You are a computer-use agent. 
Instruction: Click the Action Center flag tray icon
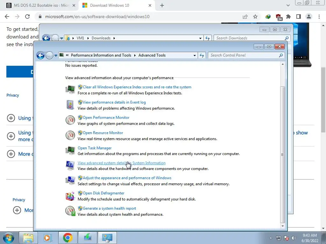click(286, 238)
